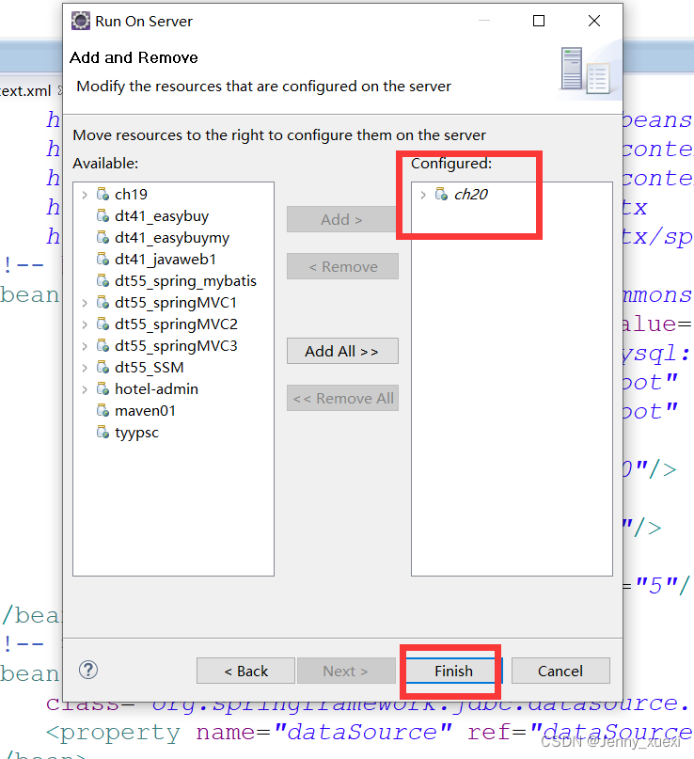Select dt55_SSM in the Available list
The image size is (694, 759).
[150, 368]
